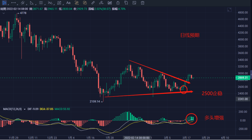Click the 4月 10 date on time axis
Image resolution: width=252 pixels, height=140 pixels.
click(225, 138)
